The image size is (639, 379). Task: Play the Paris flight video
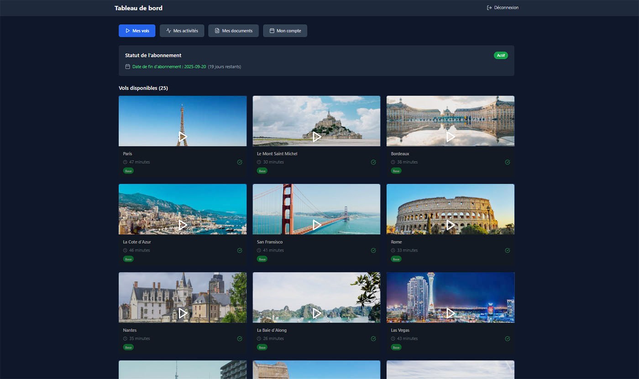(183, 136)
